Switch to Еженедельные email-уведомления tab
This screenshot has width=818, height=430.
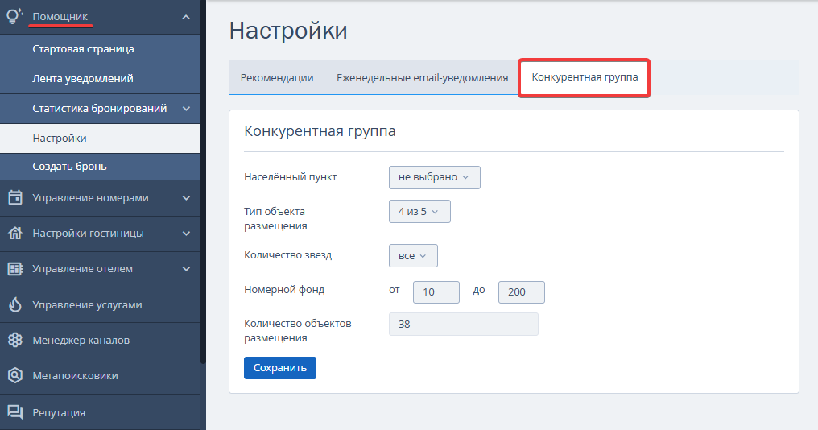pos(422,78)
